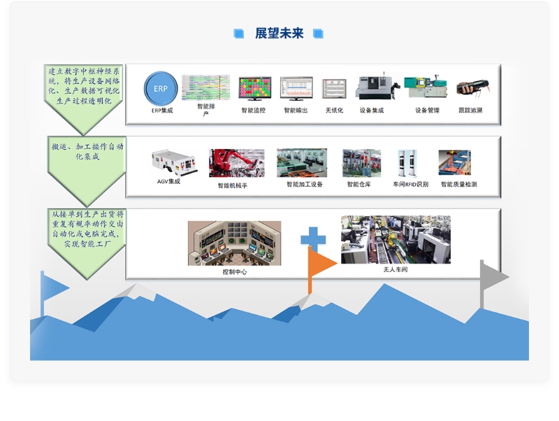Click the 设备管理 label
Viewport: 559px width, 421px height.
(x=427, y=110)
